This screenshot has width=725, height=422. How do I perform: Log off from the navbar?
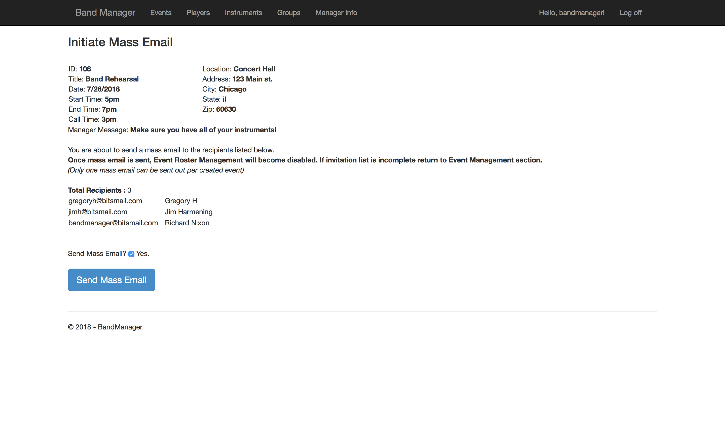pos(630,13)
